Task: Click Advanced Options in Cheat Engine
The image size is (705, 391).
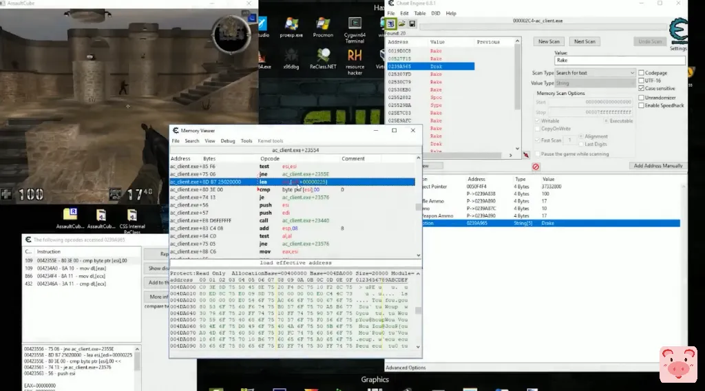Action: [405, 368]
